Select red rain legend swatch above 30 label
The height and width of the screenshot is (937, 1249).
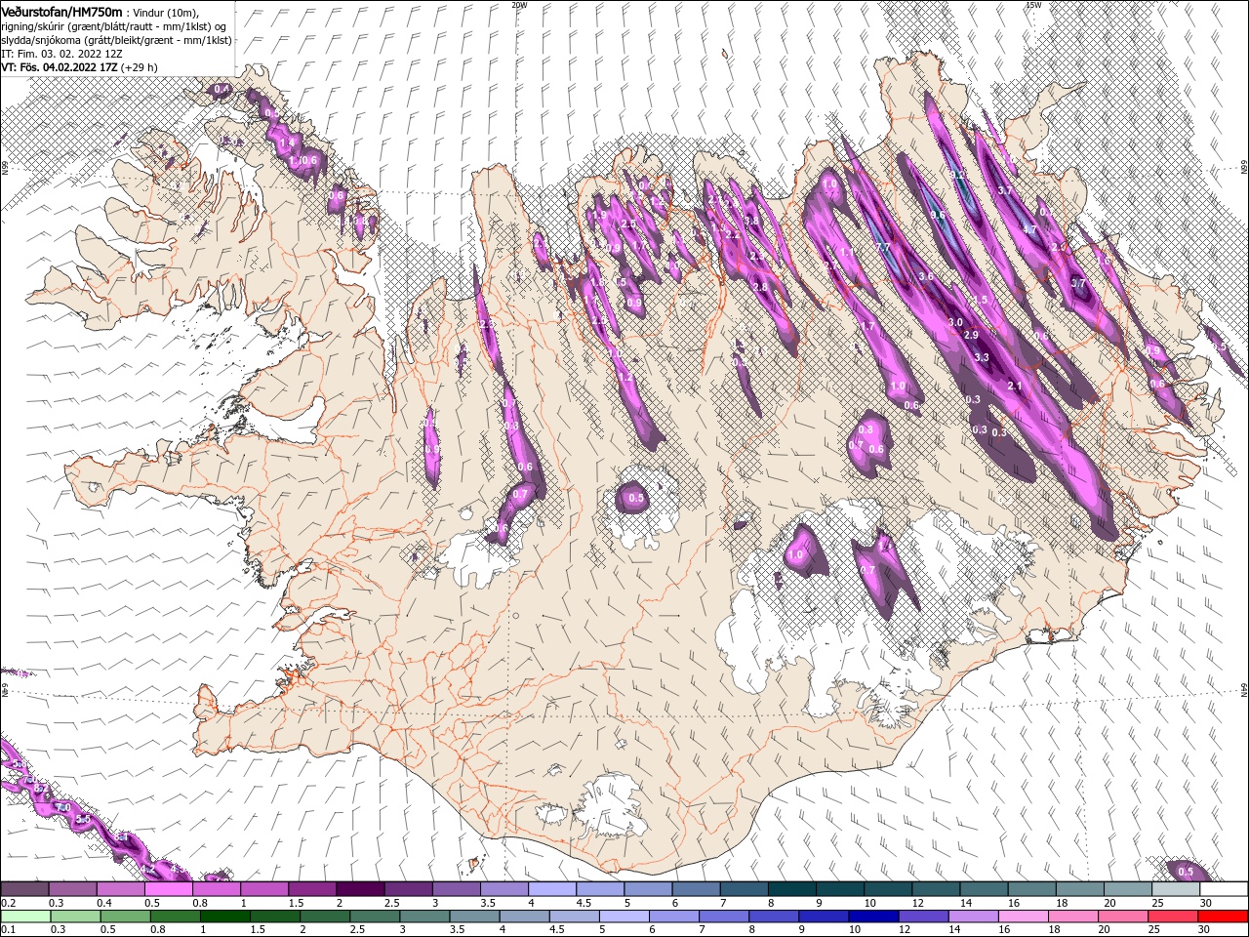pos(1224,917)
